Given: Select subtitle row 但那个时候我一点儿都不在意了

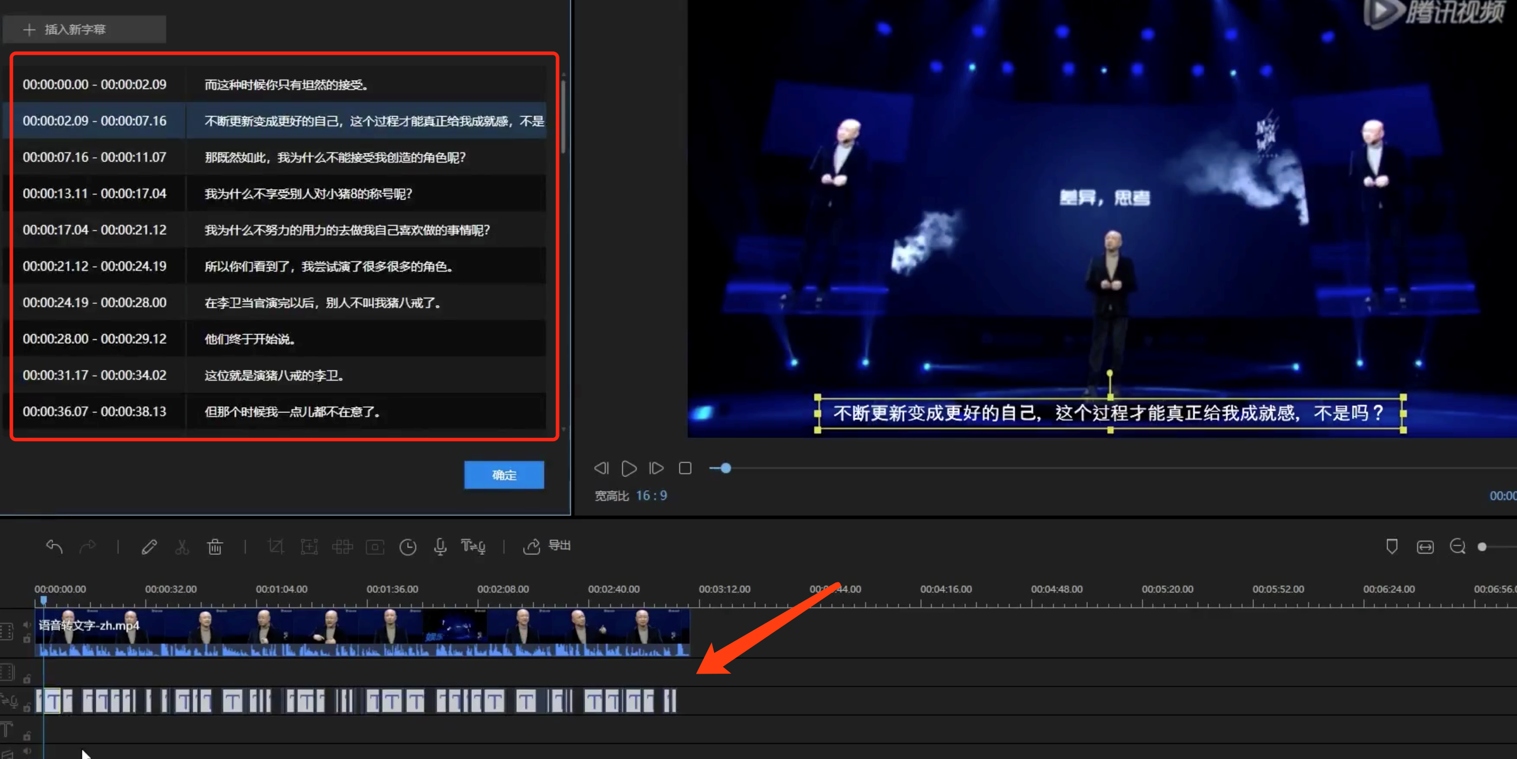Looking at the screenshot, I should pos(274,411).
